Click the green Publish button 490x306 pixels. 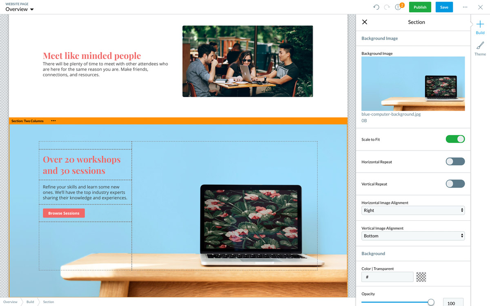coord(420,7)
